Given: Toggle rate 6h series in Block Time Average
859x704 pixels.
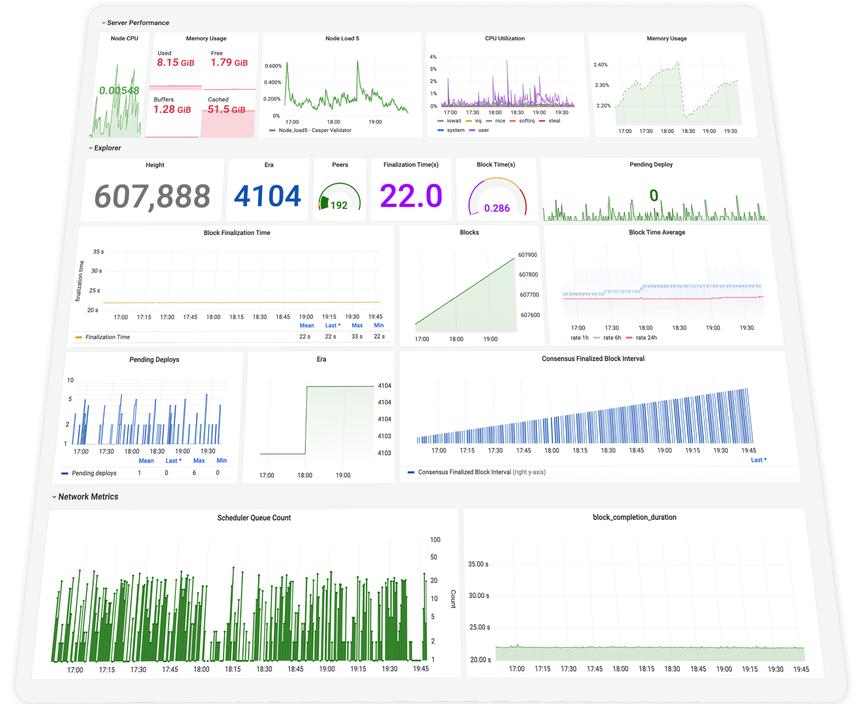Looking at the screenshot, I should coord(612,338).
